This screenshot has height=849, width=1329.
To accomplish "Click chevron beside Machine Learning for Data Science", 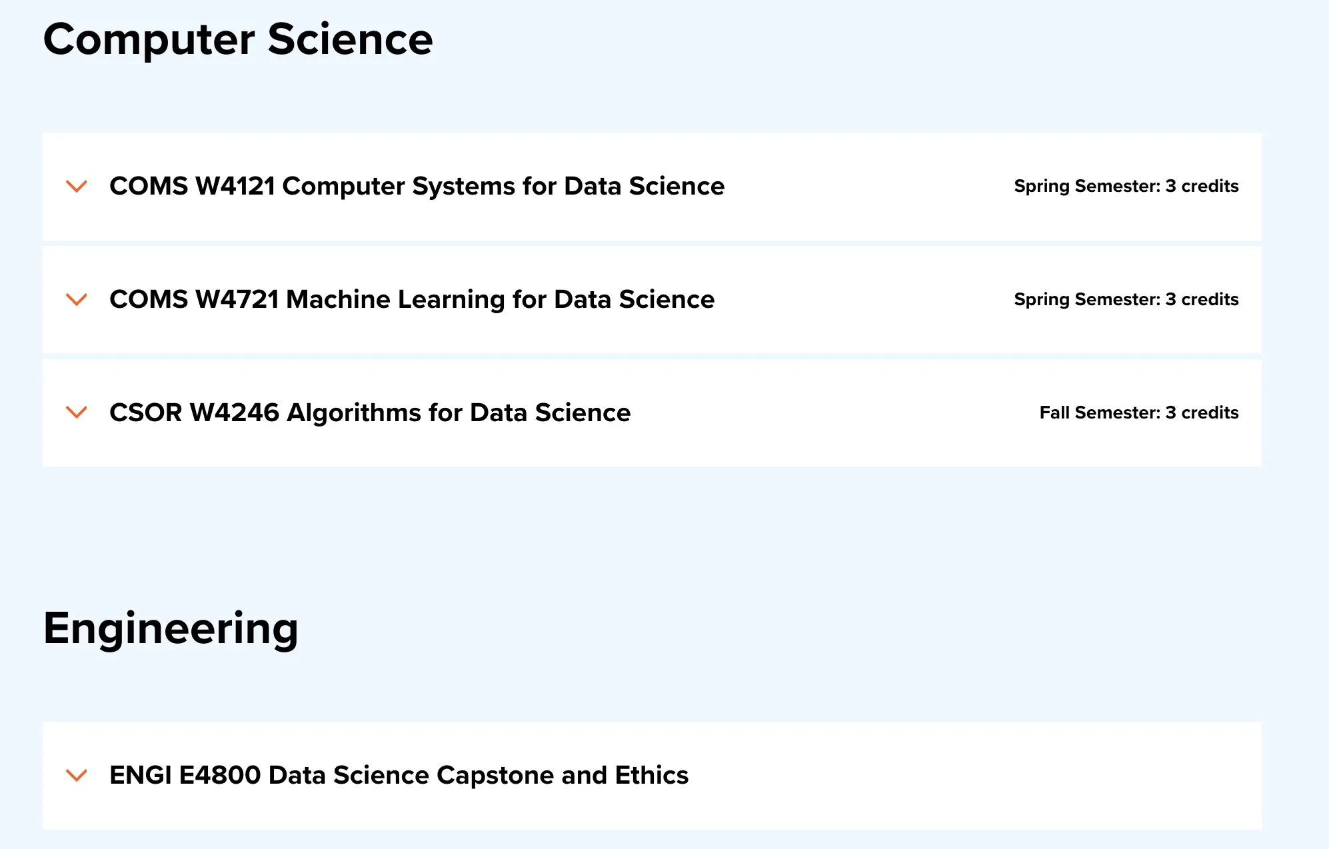I will tap(77, 300).
